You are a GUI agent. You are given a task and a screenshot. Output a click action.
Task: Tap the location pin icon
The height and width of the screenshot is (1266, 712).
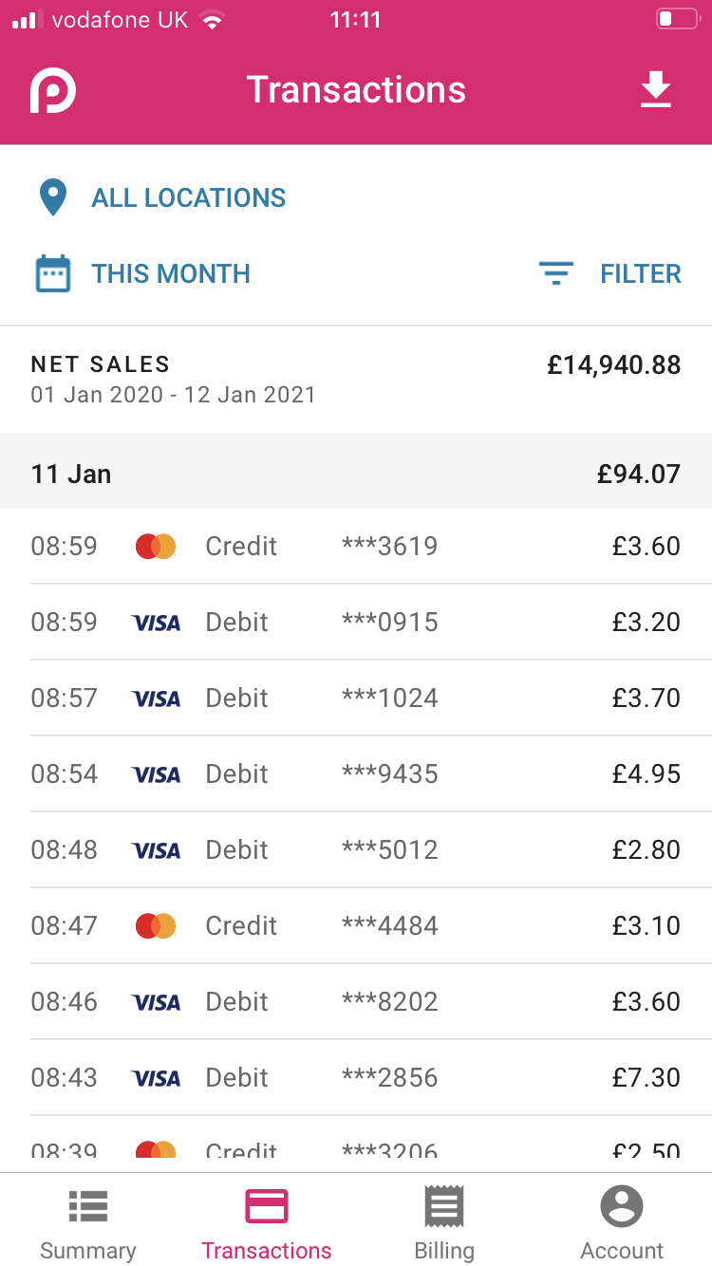53,198
